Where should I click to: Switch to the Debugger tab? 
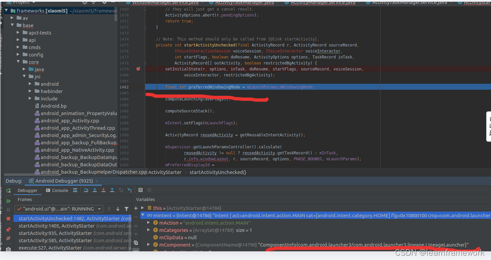(x=27, y=190)
